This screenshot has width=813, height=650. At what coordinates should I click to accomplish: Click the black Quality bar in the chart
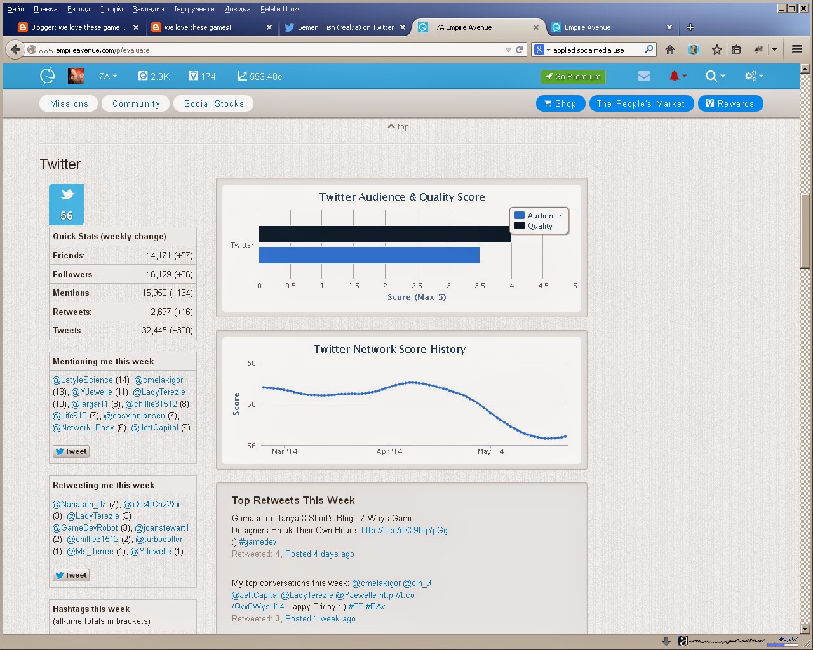click(385, 234)
